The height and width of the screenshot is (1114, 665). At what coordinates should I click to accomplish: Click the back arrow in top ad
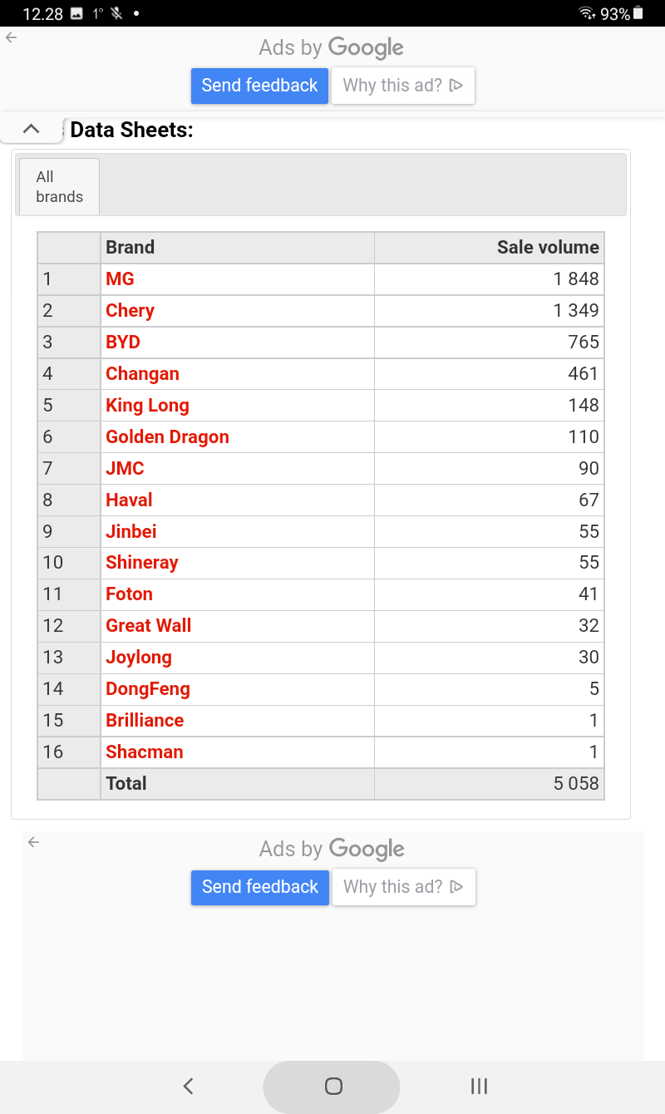pyautogui.click(x=11, y=37)
